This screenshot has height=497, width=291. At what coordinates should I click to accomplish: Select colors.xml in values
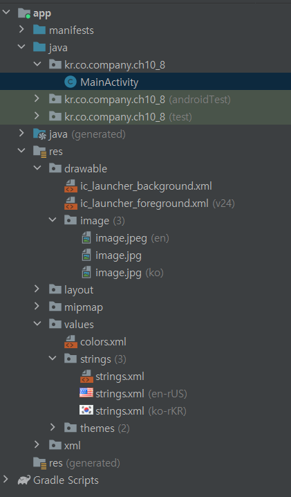103,341
